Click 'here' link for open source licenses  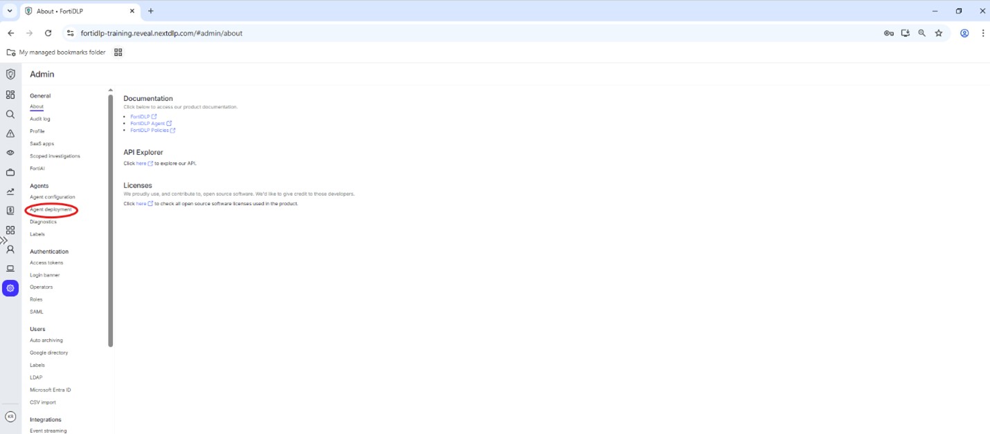click(x=141, y=204)
